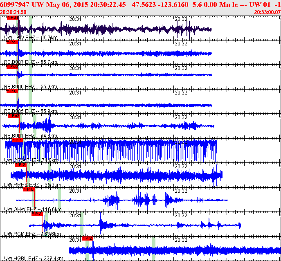Select the P 1 pick flag on CPW trace

[x=18, y=140]
